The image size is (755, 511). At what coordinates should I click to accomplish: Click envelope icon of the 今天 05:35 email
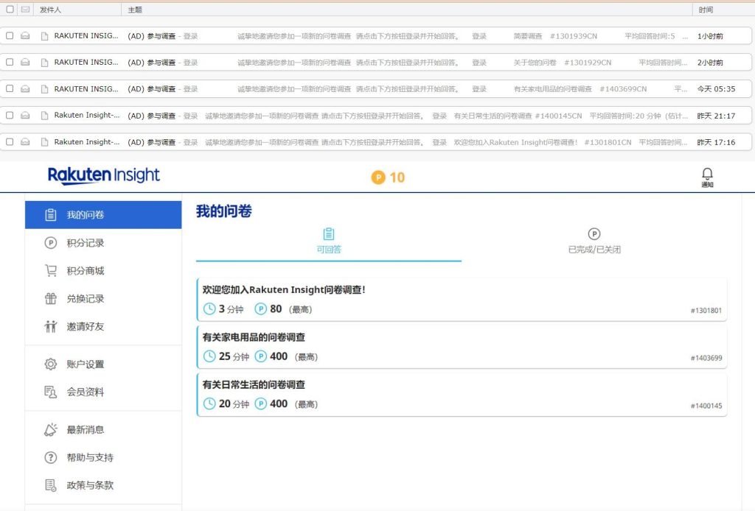[26, 89]
